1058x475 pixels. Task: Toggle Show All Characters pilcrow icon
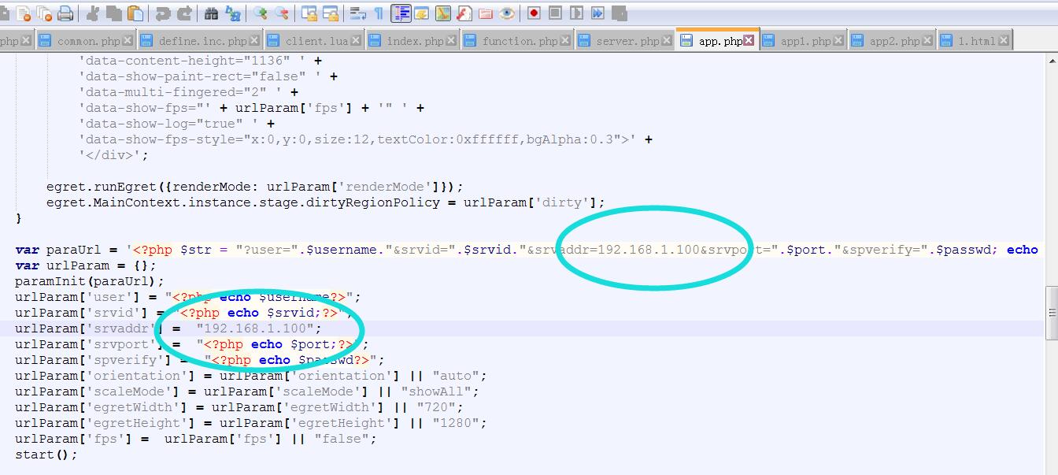point(379,13)
